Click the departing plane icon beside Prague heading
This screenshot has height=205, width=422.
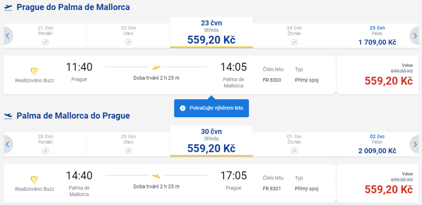pos(8,7)
